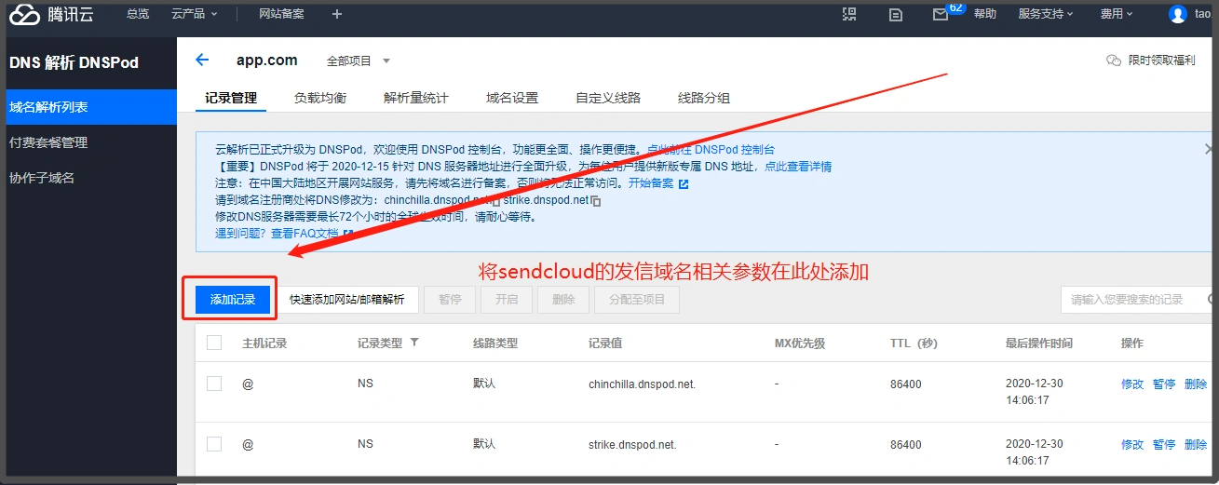Switch to the 记录管理 tab
The image size is (1219, 485).
click(231, 98)
